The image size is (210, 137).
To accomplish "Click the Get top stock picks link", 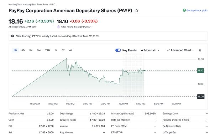I will (197, 10).
